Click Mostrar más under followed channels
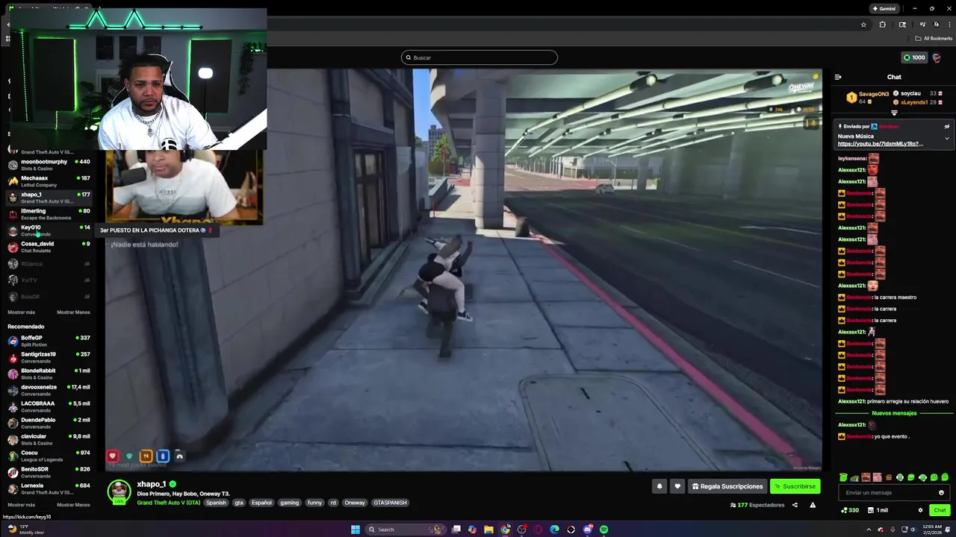Screen dimensions: 956x537 click(x=21, y=313)
